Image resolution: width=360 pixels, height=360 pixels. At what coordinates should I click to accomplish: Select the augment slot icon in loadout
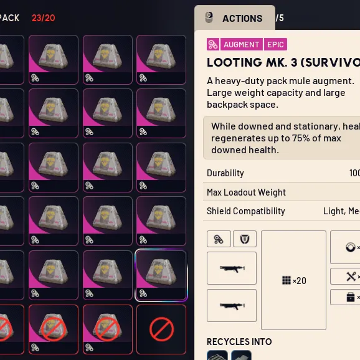tap(219, 239)
